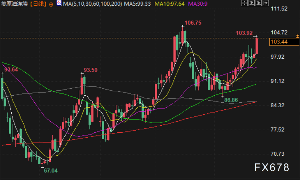Viewport: 300px width, 180px height.
Task: Click the axis play-forward icon
Action: [x=259, y=3]
